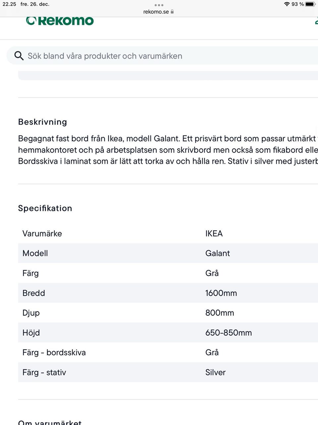This screenshot has height=425, width=318.
Task: Expand the Om varumärket section
Action: click(x=50, y=422)
